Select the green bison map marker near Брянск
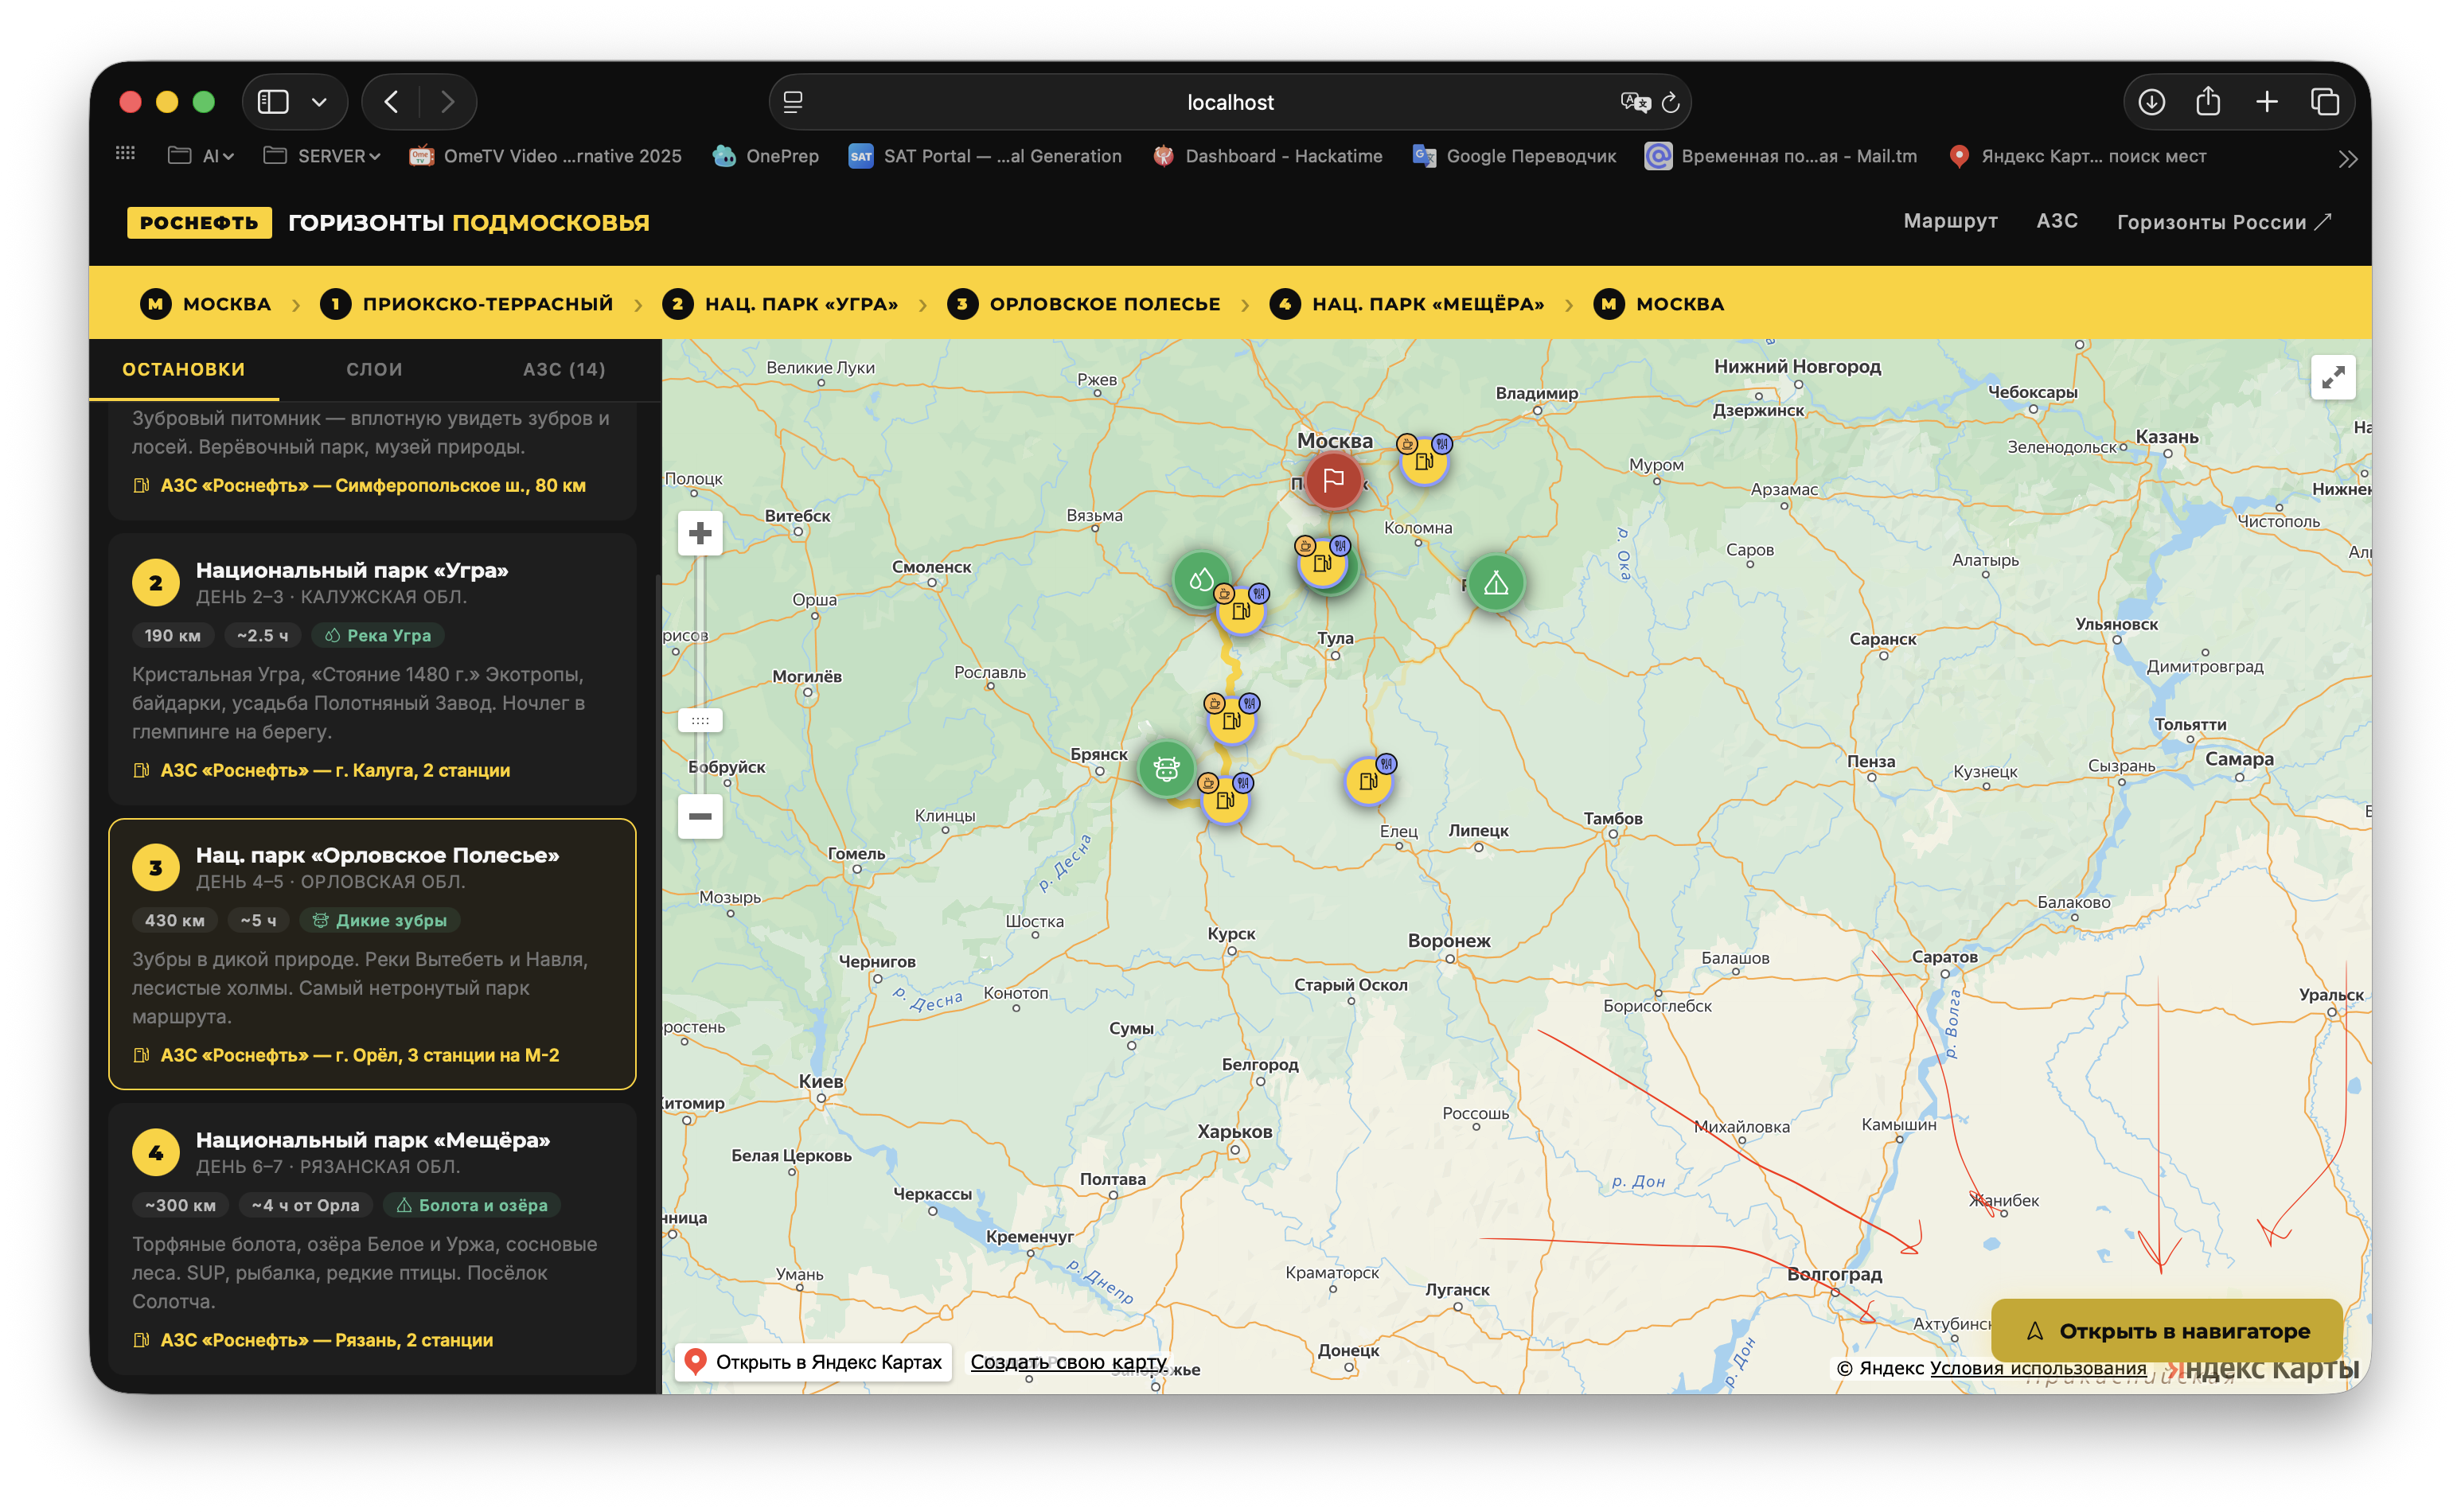Screen dimensions: 2461x1512 point(1166,768)
